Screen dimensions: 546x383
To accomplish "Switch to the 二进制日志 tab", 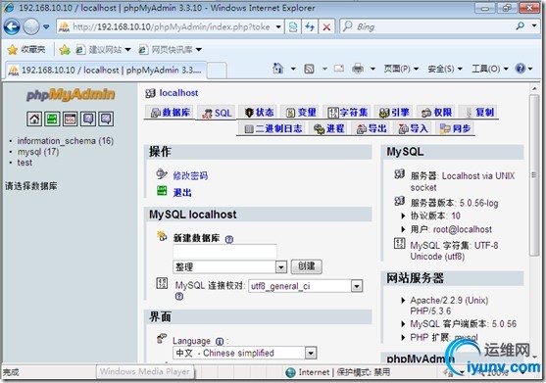I will 273,128.
